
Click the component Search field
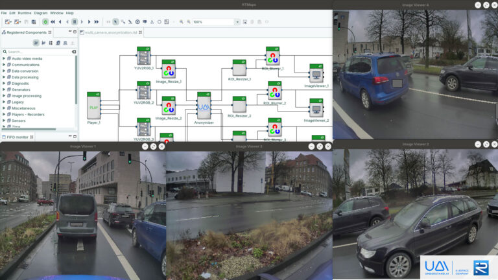(38, 52)
